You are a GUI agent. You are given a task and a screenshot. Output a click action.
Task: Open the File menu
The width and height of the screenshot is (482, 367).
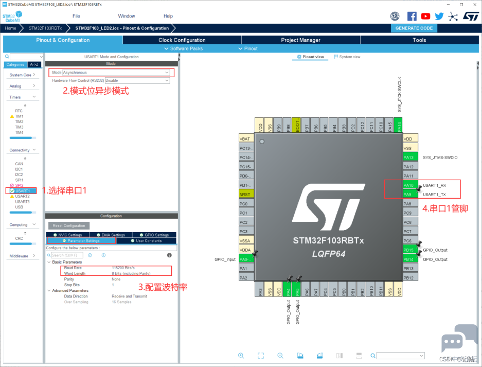click(76, 16)
